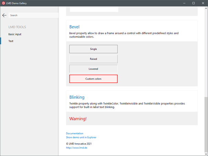The image size is (208, 156).
Task: Click the scrollbar down arrow
Action: (x=206, y=154)
